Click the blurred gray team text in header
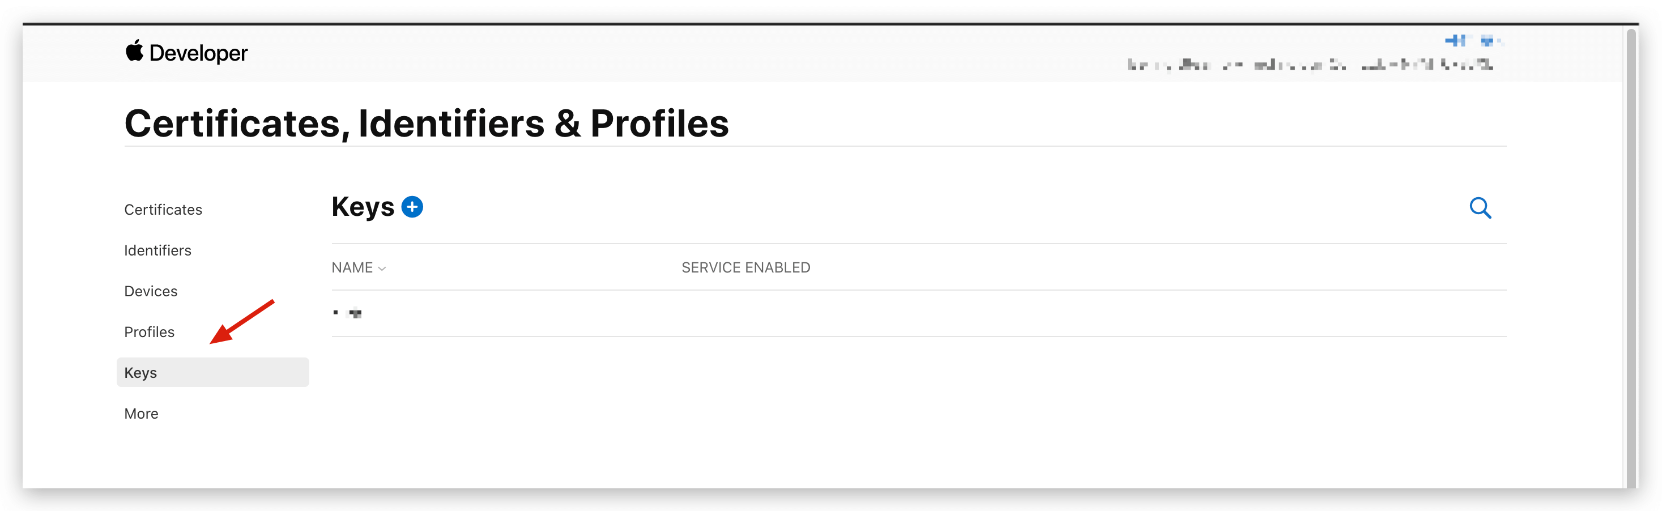This screenshot has height=511, width=1662. pos(1309,65)
